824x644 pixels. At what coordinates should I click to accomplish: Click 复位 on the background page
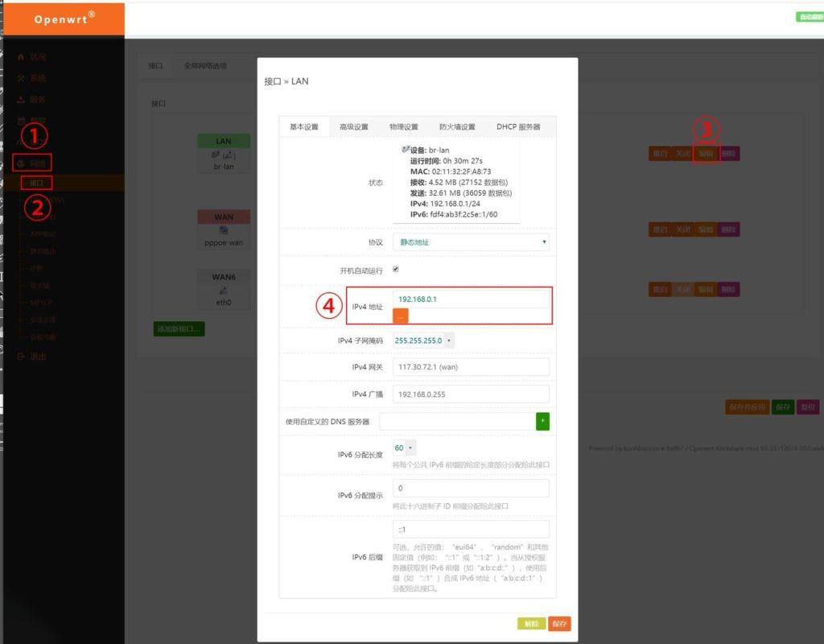[x=808, y=407]
